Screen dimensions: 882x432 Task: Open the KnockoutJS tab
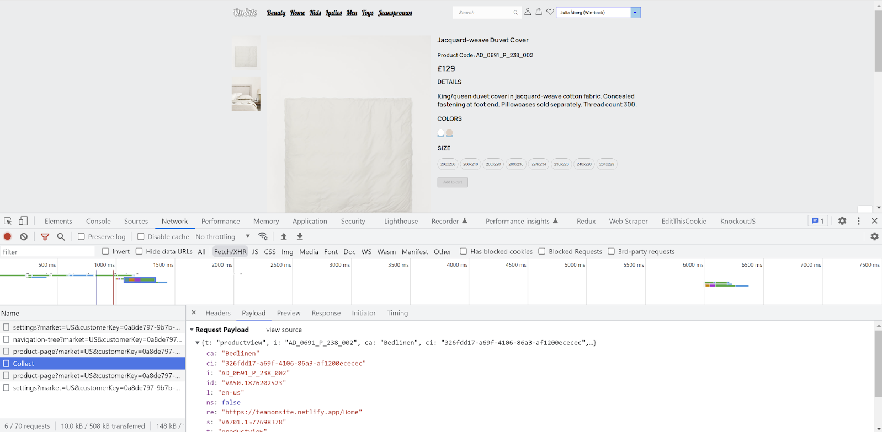[x=737, y=221]
